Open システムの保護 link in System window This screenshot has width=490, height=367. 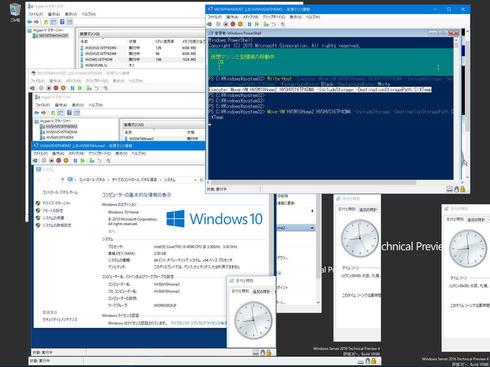point(53,218)
